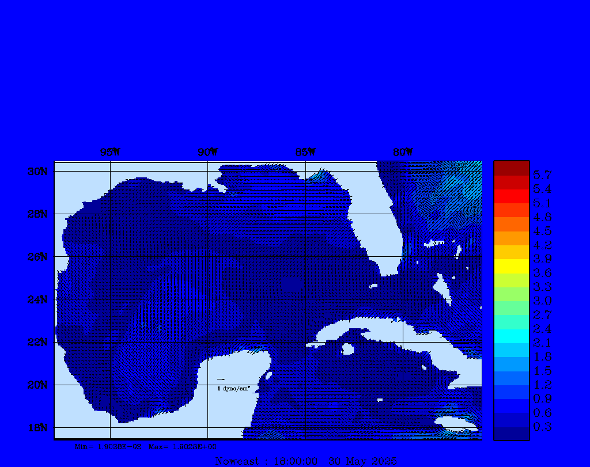Click the 95W longitude label
Viewport: 590px width, 467px height.
tap(110, 153)
